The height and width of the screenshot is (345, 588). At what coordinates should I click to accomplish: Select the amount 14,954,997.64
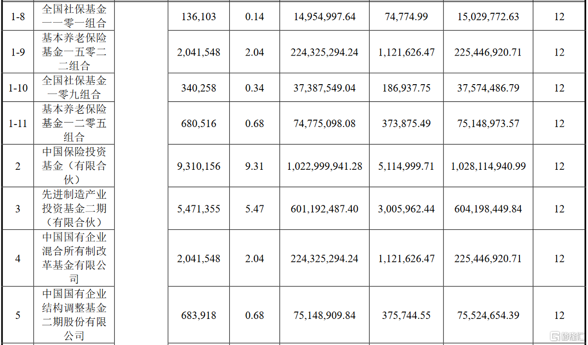324,17
